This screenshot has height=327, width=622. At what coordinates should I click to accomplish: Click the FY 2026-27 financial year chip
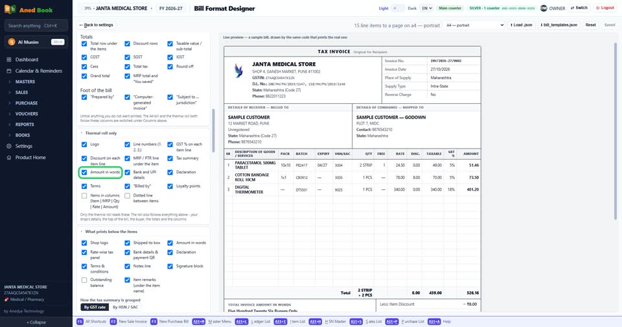tap(171, 8)
